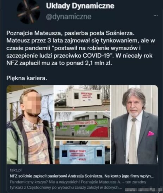This screenshot has height=193, width=163.
Task: Click the COVID-19 word in tweet
Action: point(96,56)
